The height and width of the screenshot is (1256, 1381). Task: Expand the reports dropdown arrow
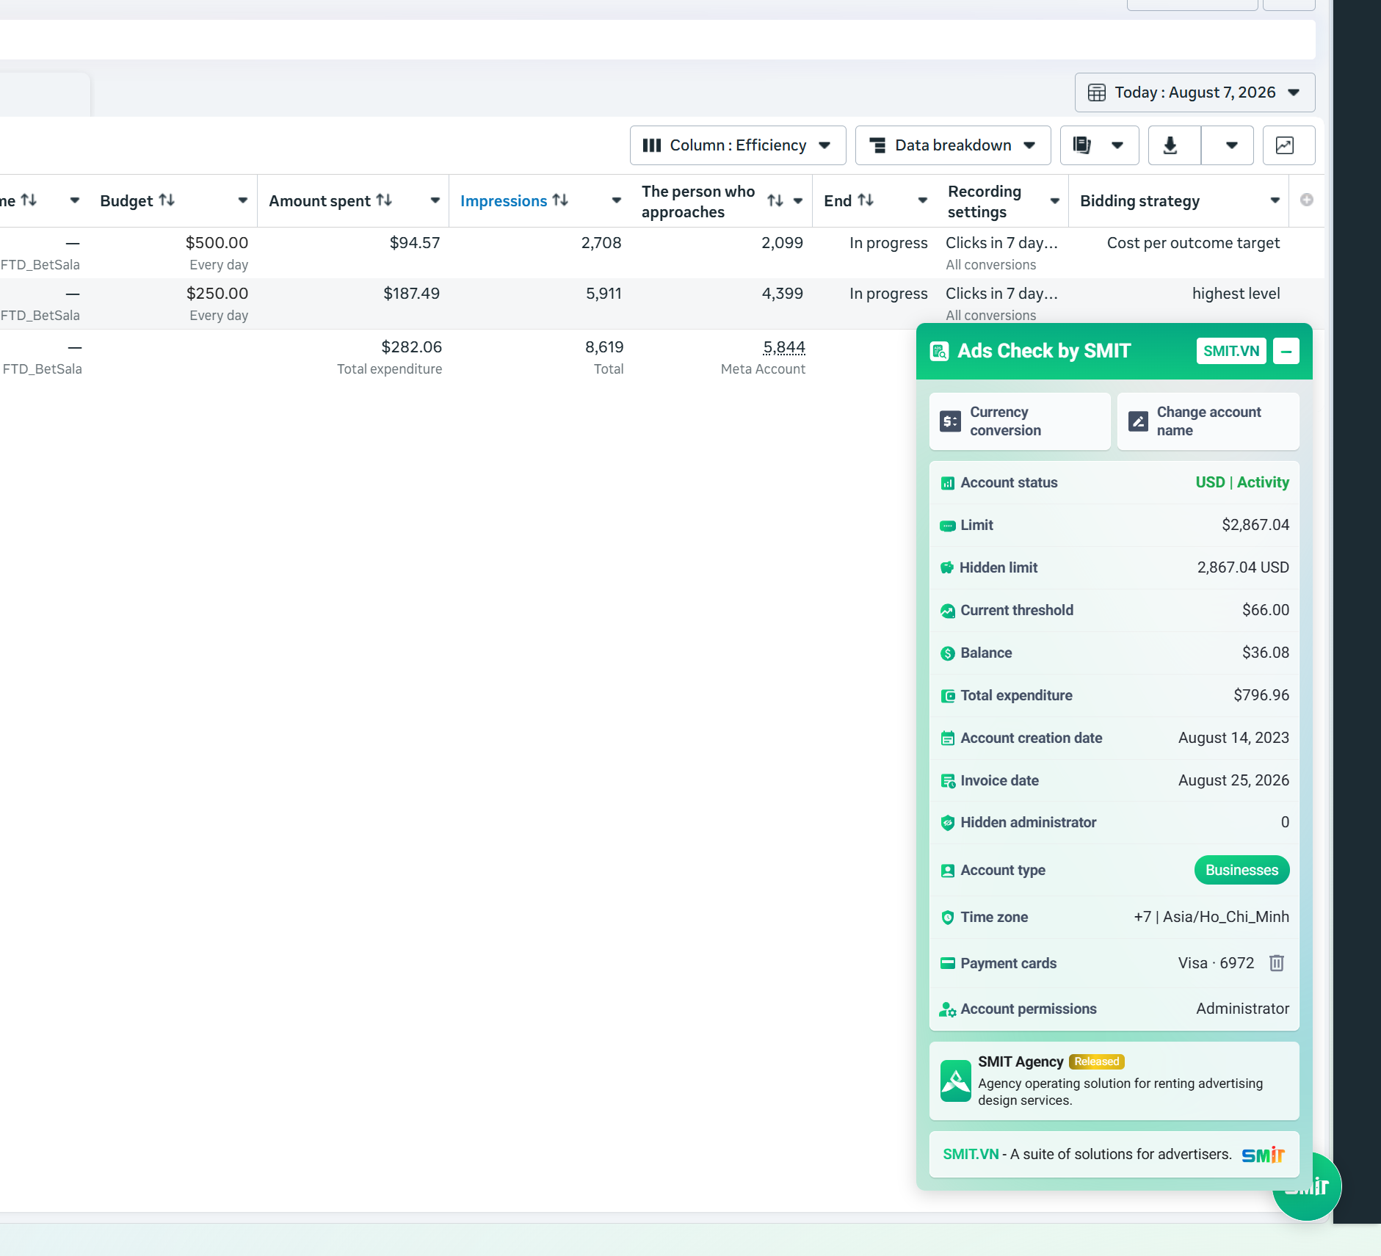tap(1117, 145)
